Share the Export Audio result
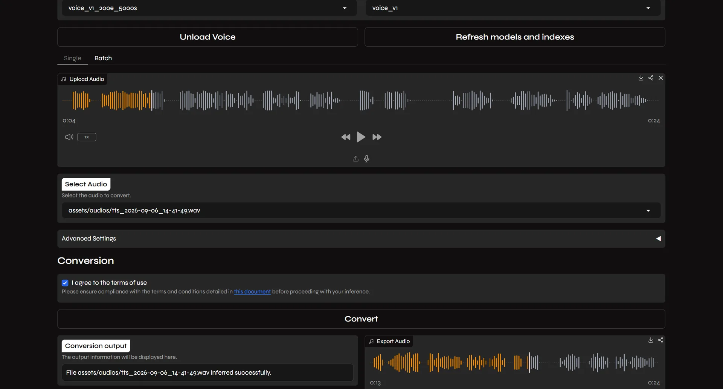This screenshot has width=723, height=389. click(660, 340)
